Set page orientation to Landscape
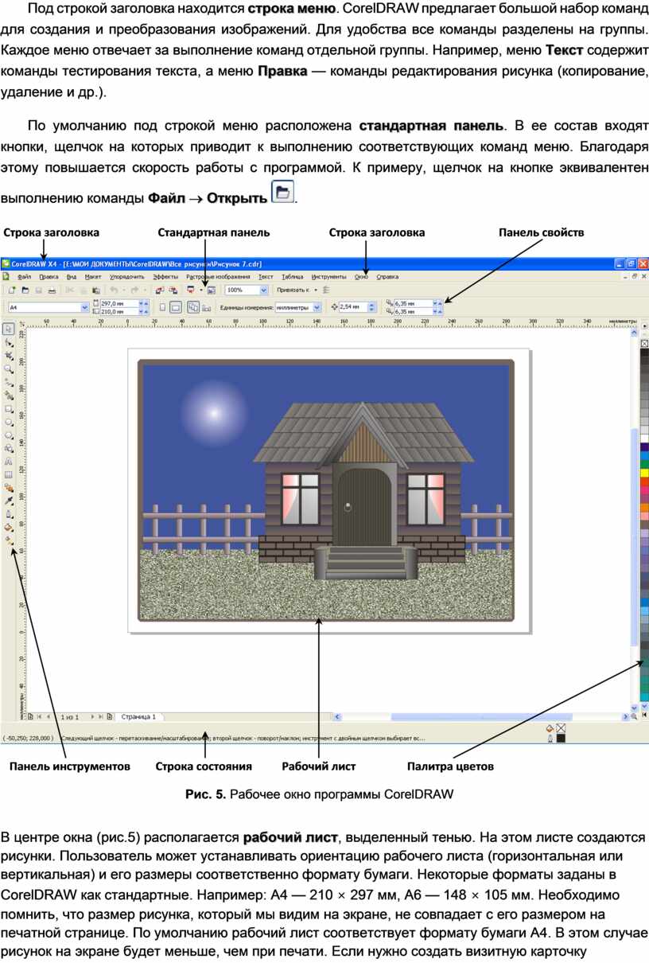Image resolution: width=649 pixels, height=963 pixels. point(176,306)
